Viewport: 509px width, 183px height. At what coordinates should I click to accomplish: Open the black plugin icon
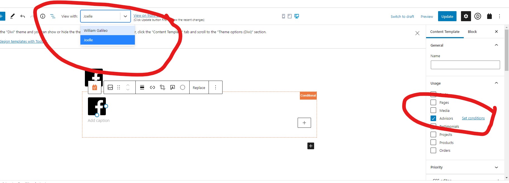tap(489, 16)
